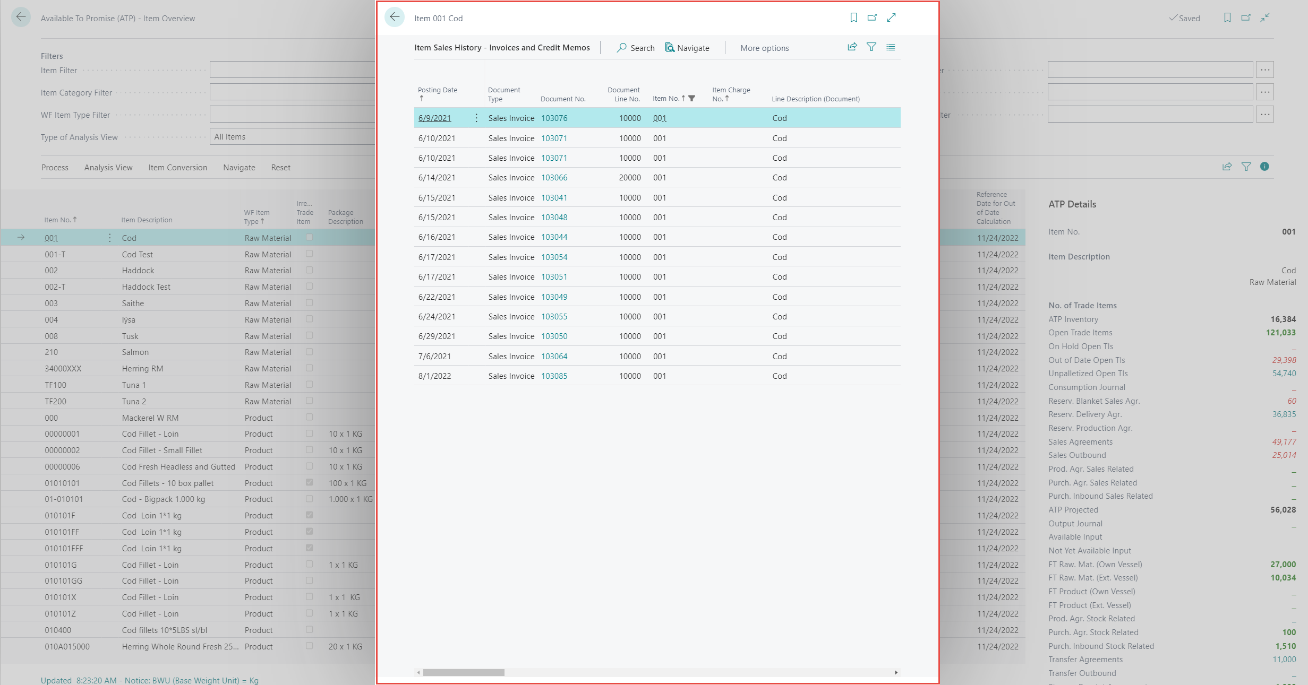Expand the dialog to full screen
Screen dimensions: 1308x685
point(891,18)
